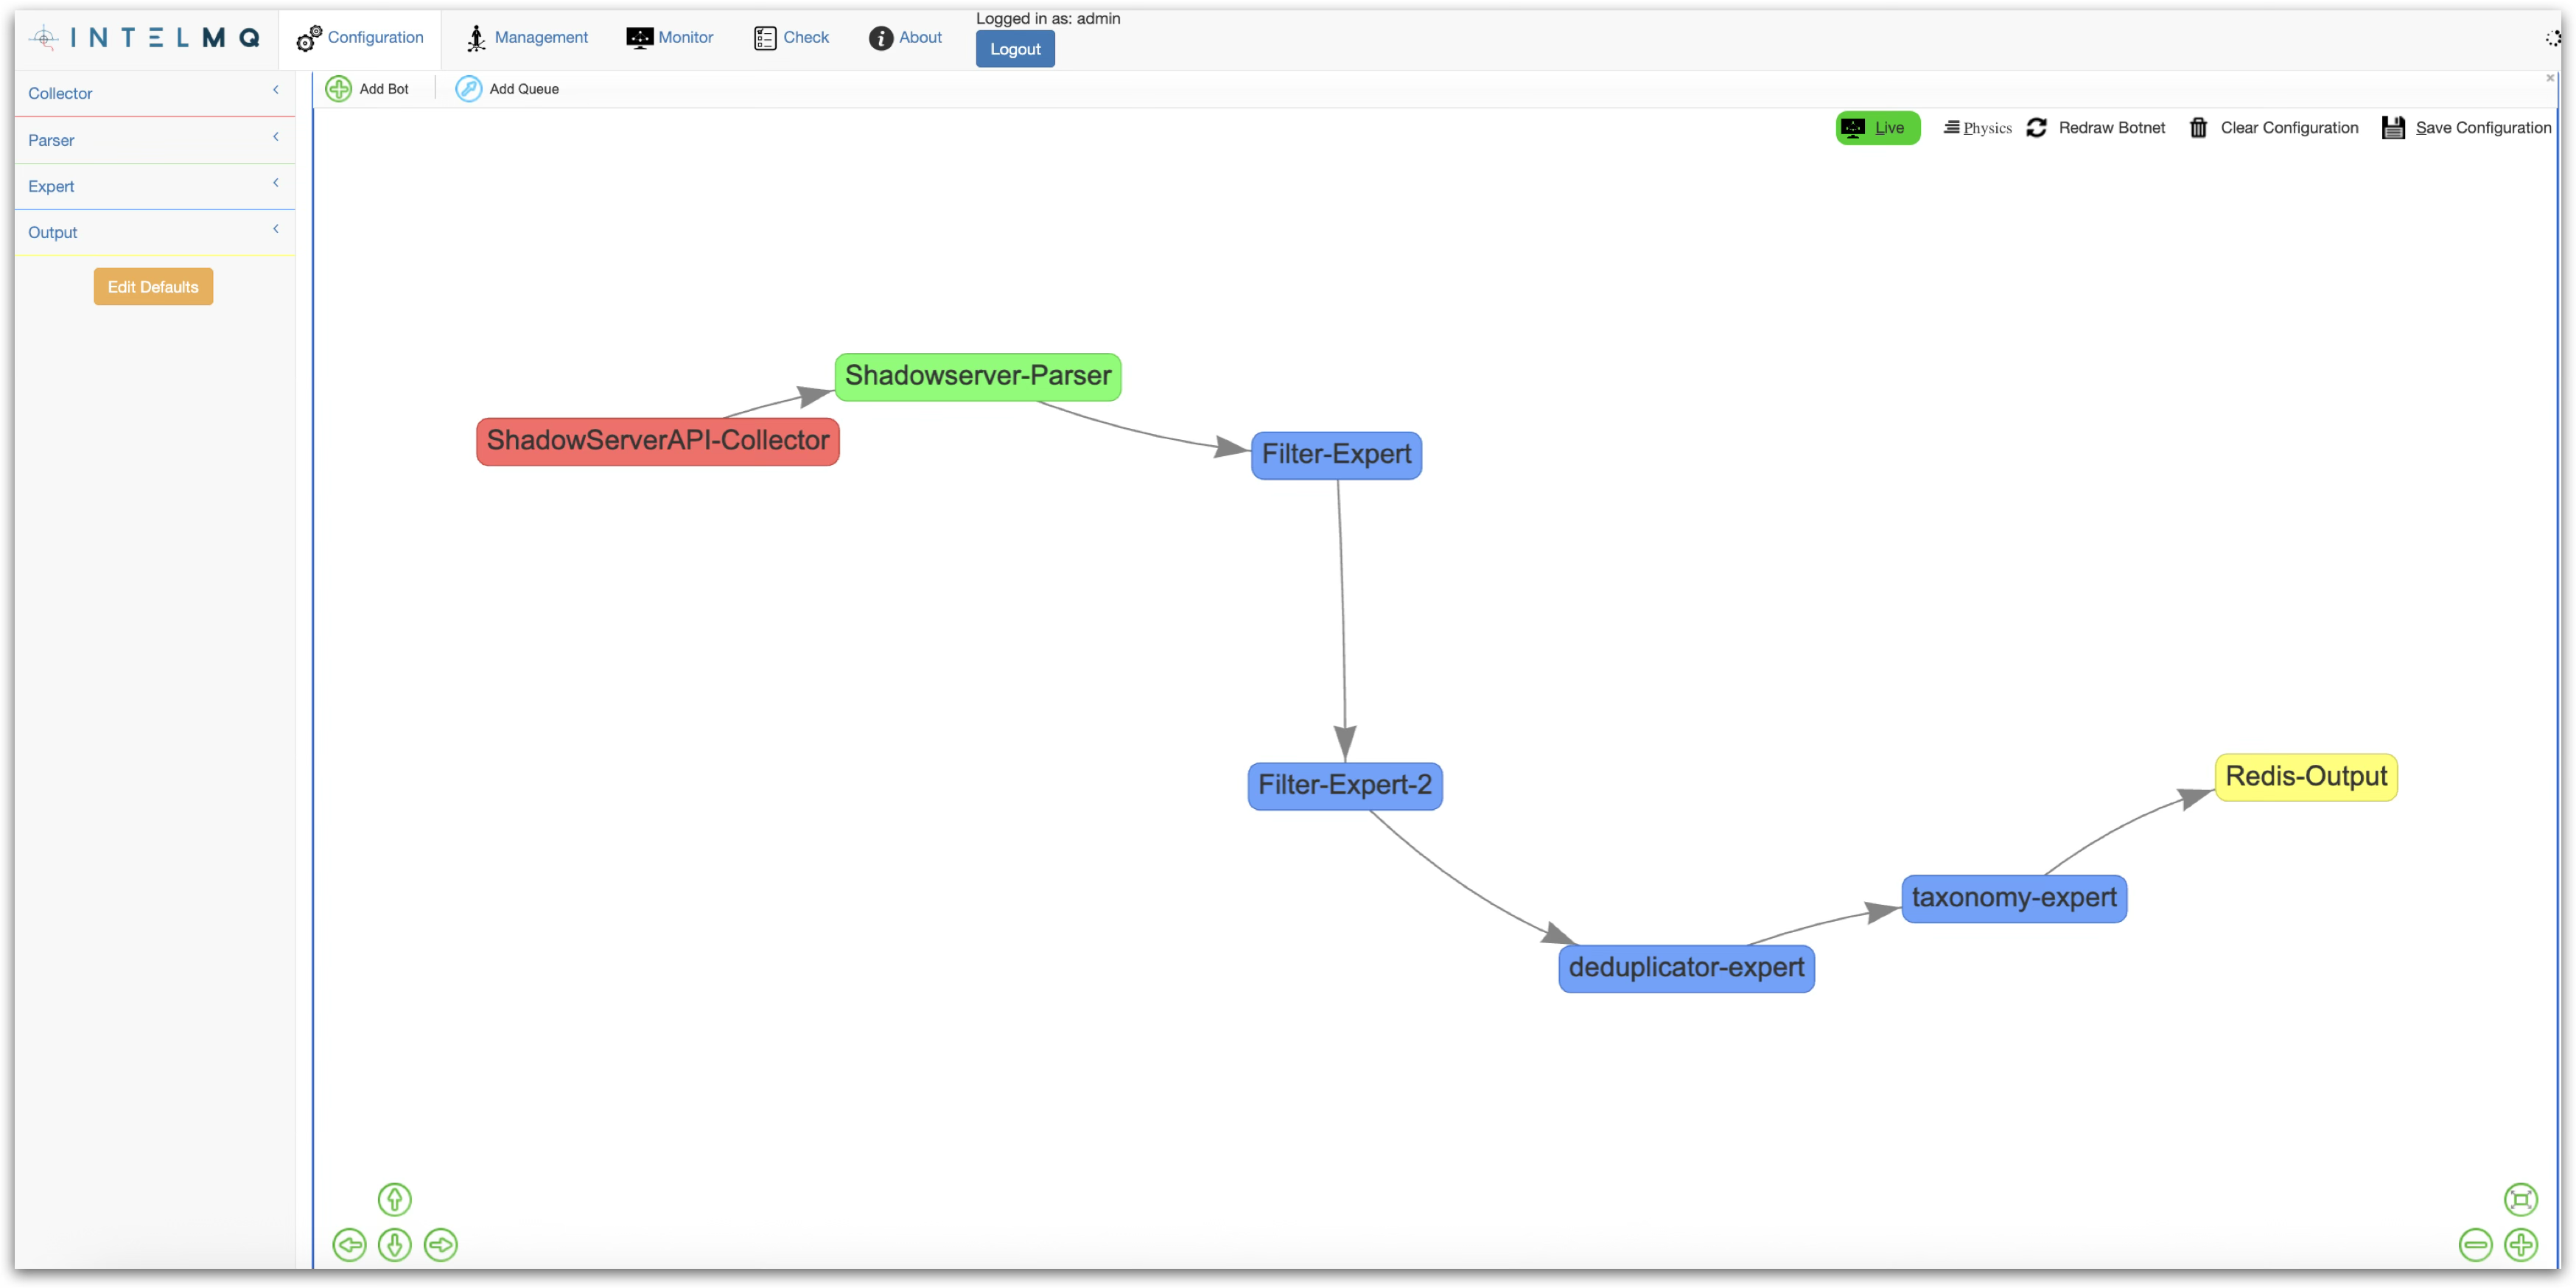The width and height of the screenshot is (2576, 1288).
Task: Switch to the Management tab
Action: click(x=527, y=38)
